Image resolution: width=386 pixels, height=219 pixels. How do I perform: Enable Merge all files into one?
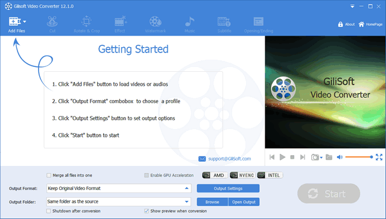click(49, 176)
